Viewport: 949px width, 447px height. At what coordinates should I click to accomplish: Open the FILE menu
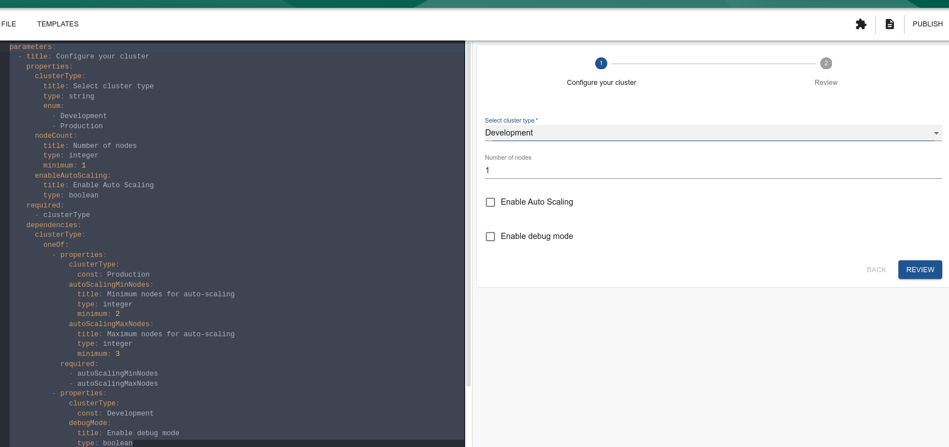click(9, 24)
